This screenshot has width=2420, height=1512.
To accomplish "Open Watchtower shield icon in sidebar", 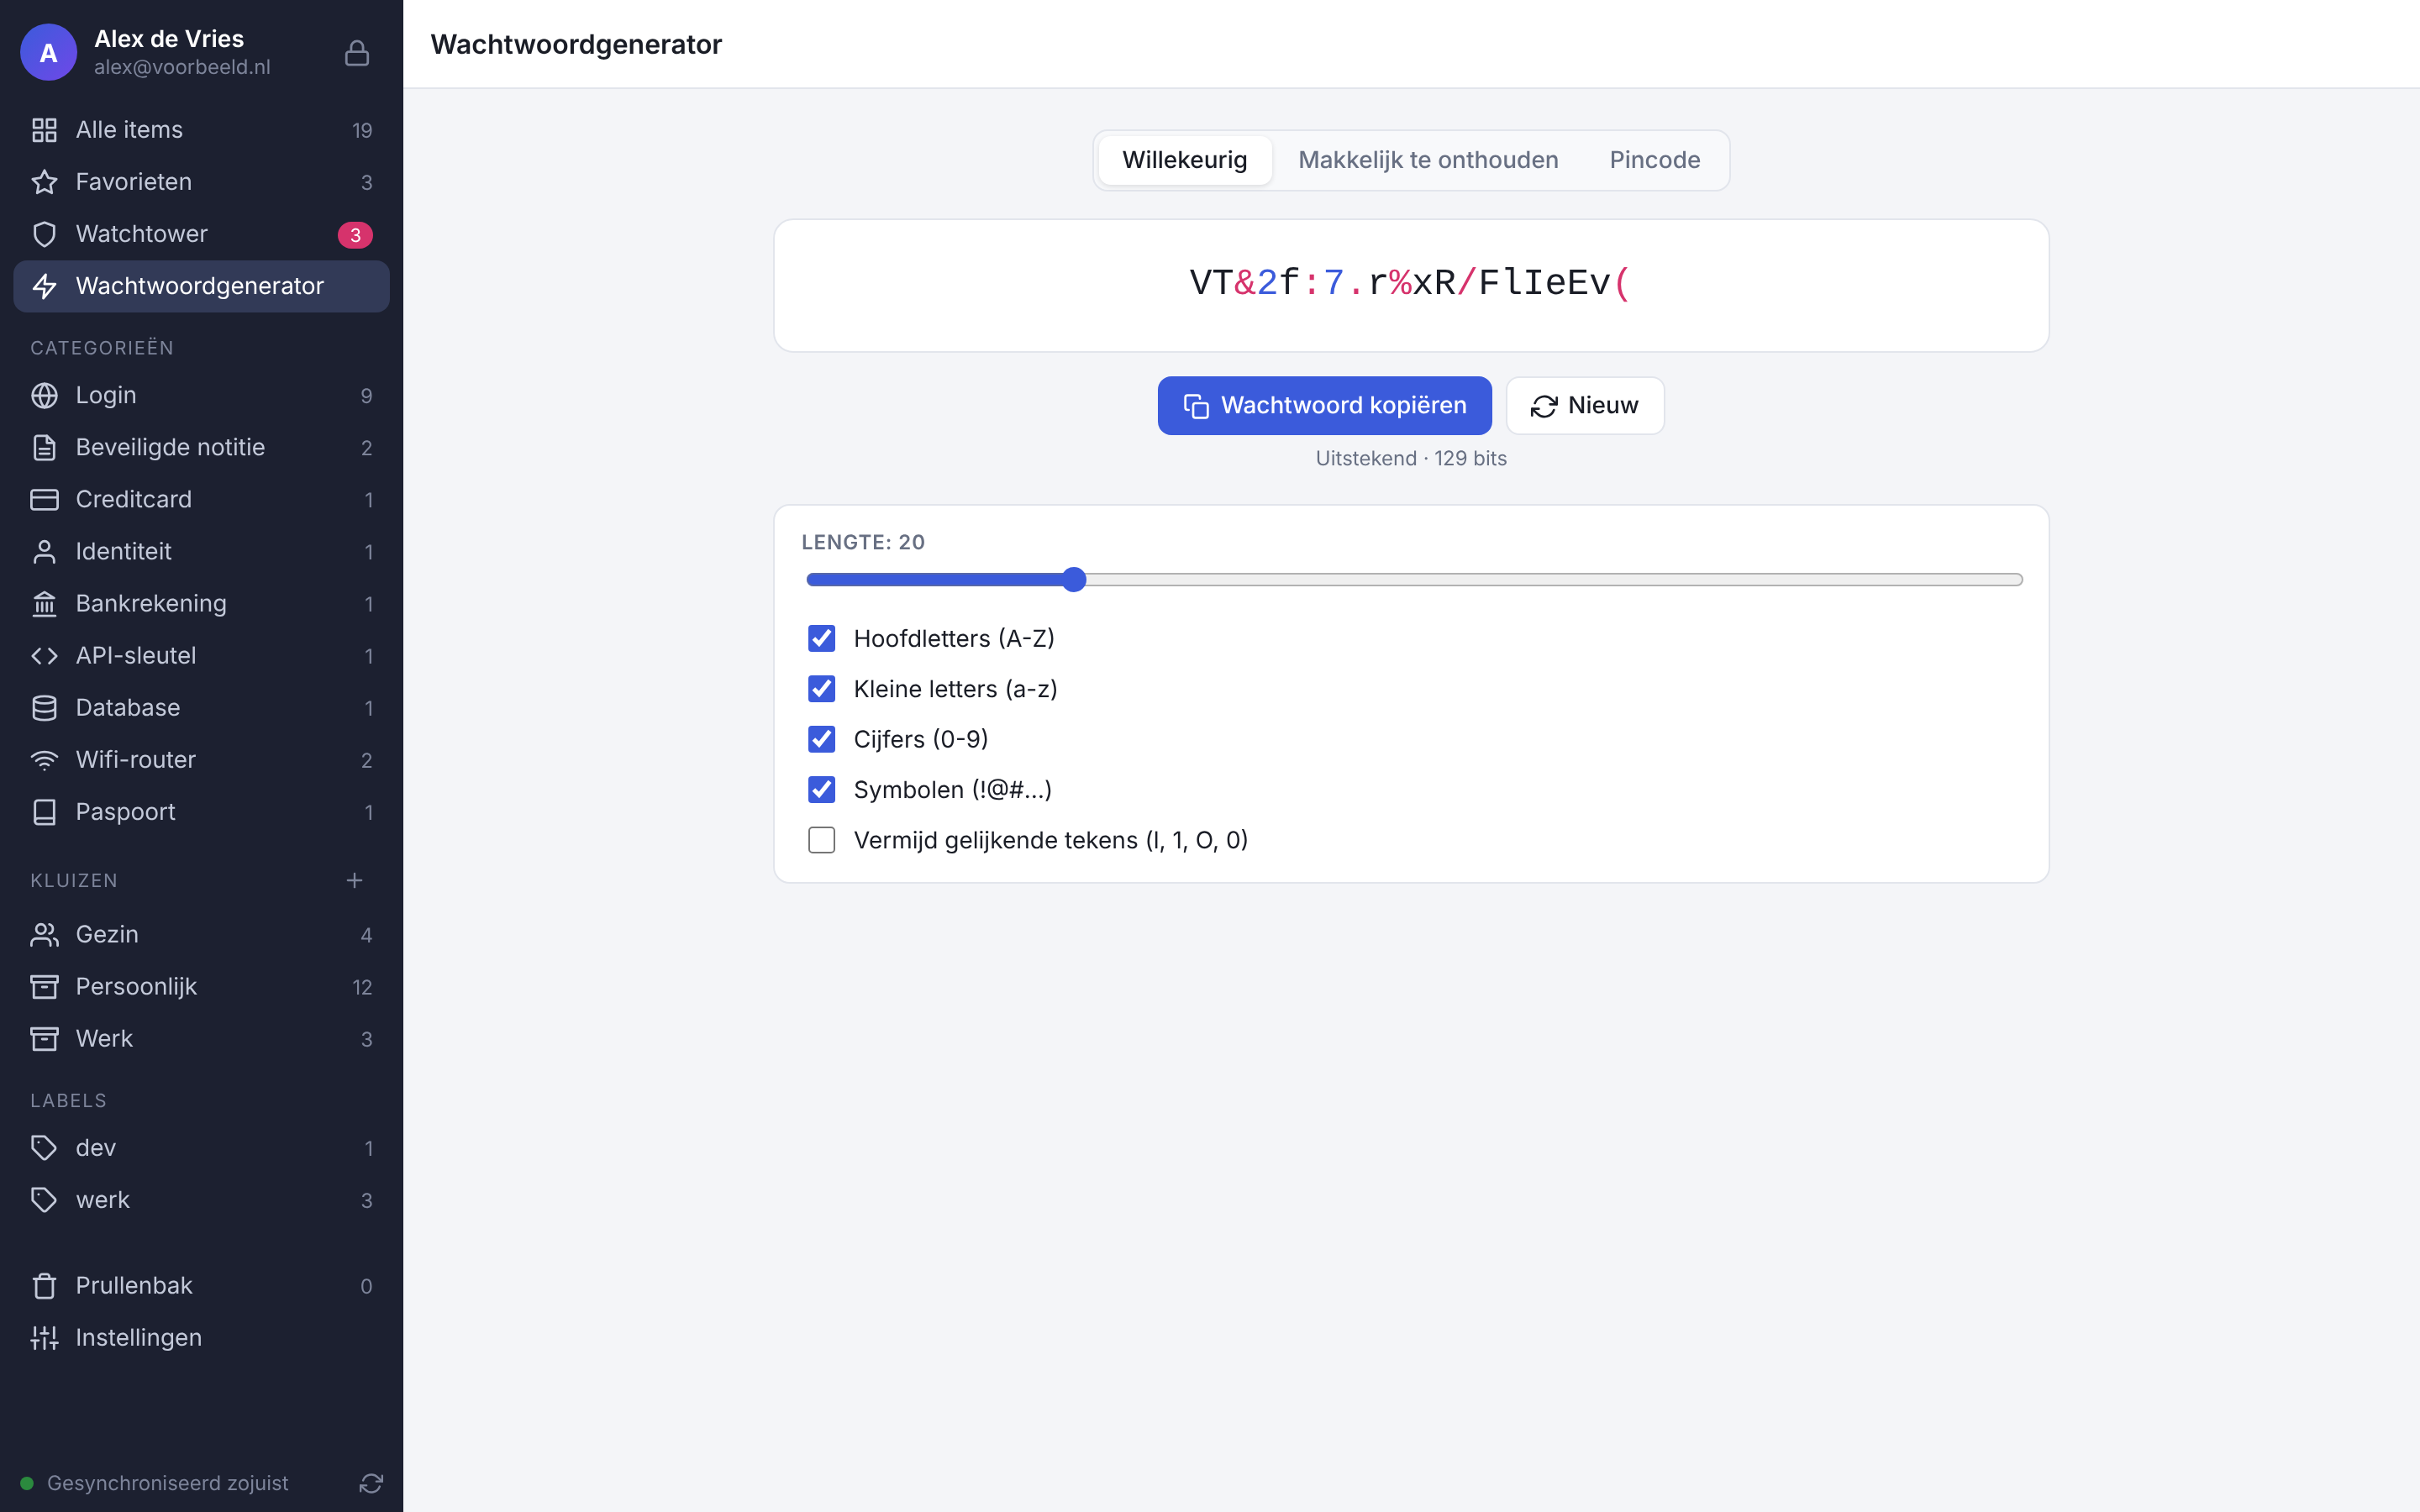I will (x=44, y=234).
